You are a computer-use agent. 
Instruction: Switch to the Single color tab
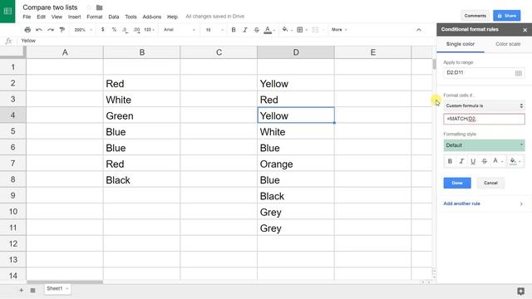460,44
